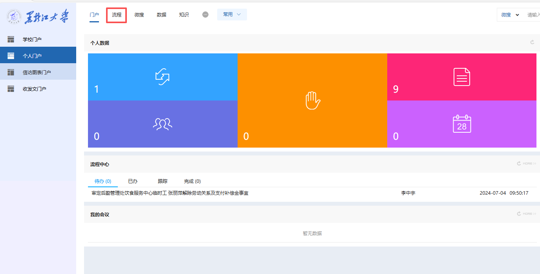Open the 收发文门户 sidebar item
The image size is (540, 274).
35,89
